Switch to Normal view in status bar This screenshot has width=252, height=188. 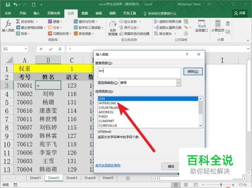coord(176,185)
